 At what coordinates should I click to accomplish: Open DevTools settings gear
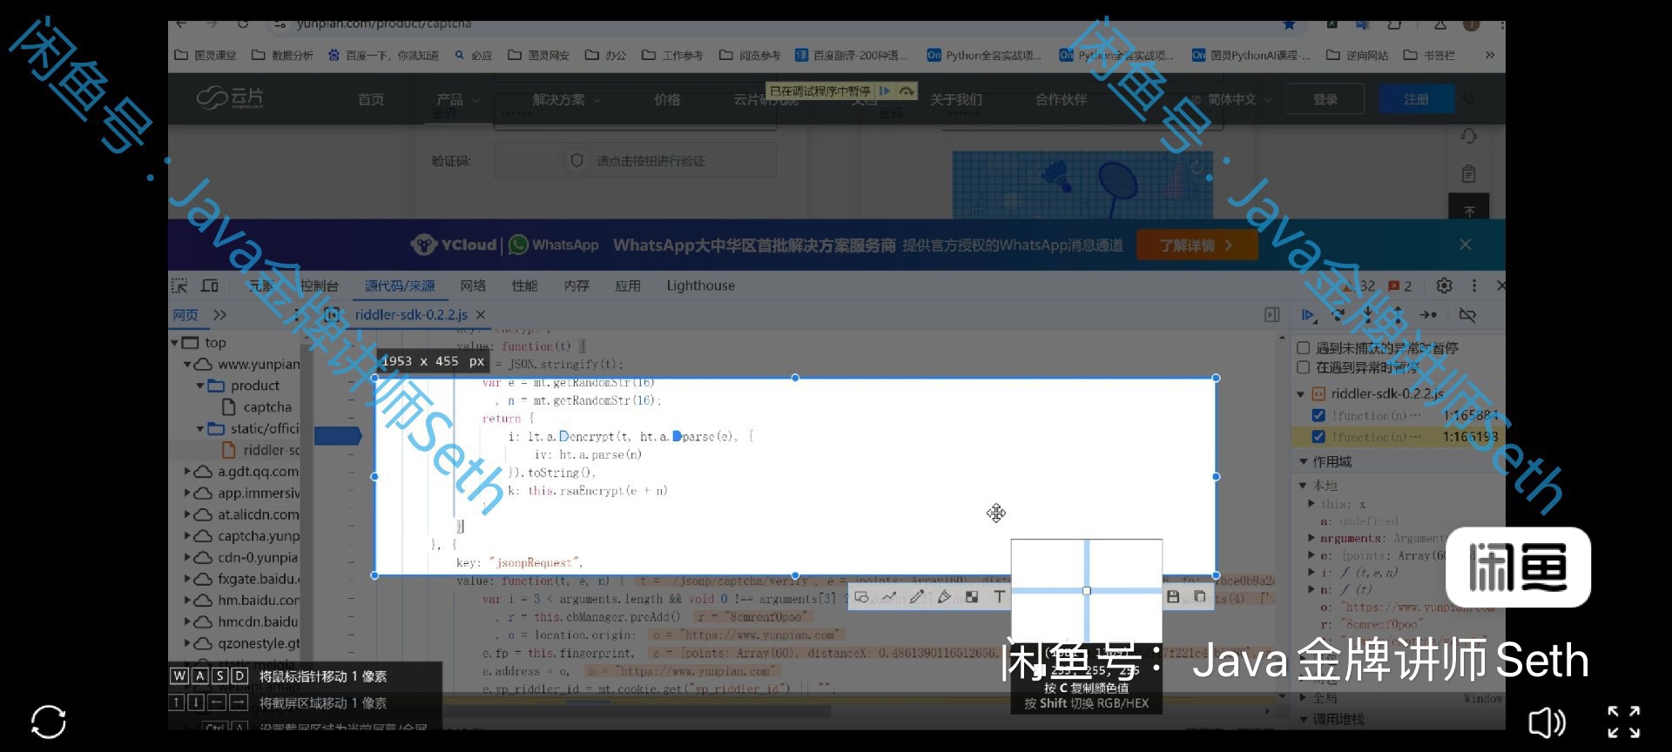(x=1444, y=285)
